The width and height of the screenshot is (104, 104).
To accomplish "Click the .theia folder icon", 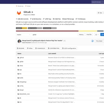I will [x=18, y=66].
